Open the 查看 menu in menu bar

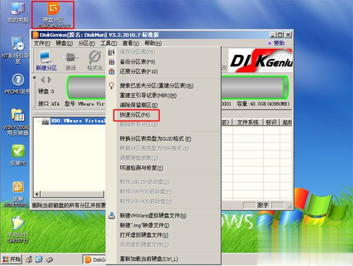[x=131, y=43]
